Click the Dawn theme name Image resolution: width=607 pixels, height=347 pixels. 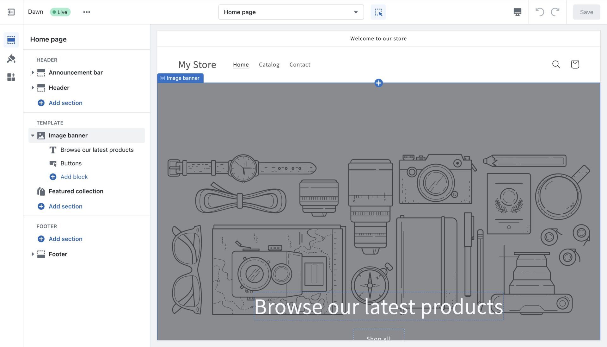pyautogui.click(x=35, y=12)
